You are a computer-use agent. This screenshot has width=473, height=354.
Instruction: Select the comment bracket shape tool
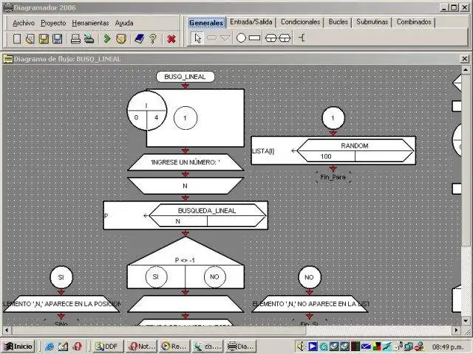[x=302, y=38]
